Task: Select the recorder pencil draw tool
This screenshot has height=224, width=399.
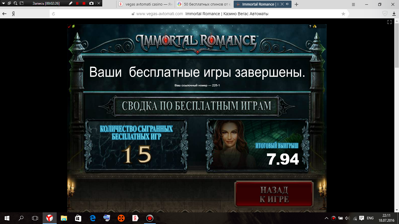Action: (x=70, y=3)
